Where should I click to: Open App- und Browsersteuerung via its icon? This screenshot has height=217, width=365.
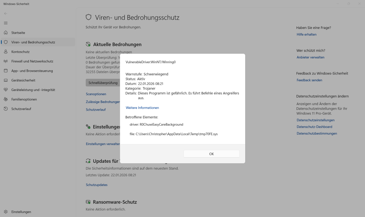click(5, 71)
